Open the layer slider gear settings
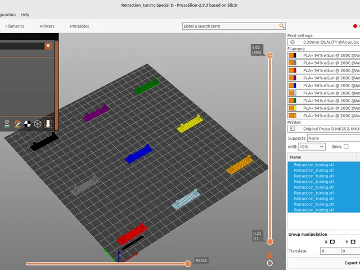Viewport: 360px width, 270px height. pyautogui.click(x=270, y=263)
